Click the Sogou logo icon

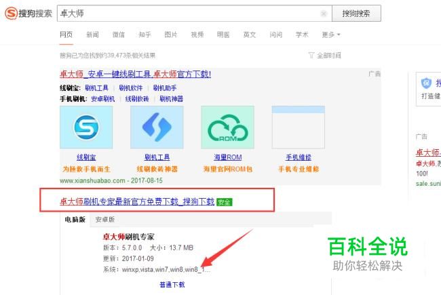12,13
